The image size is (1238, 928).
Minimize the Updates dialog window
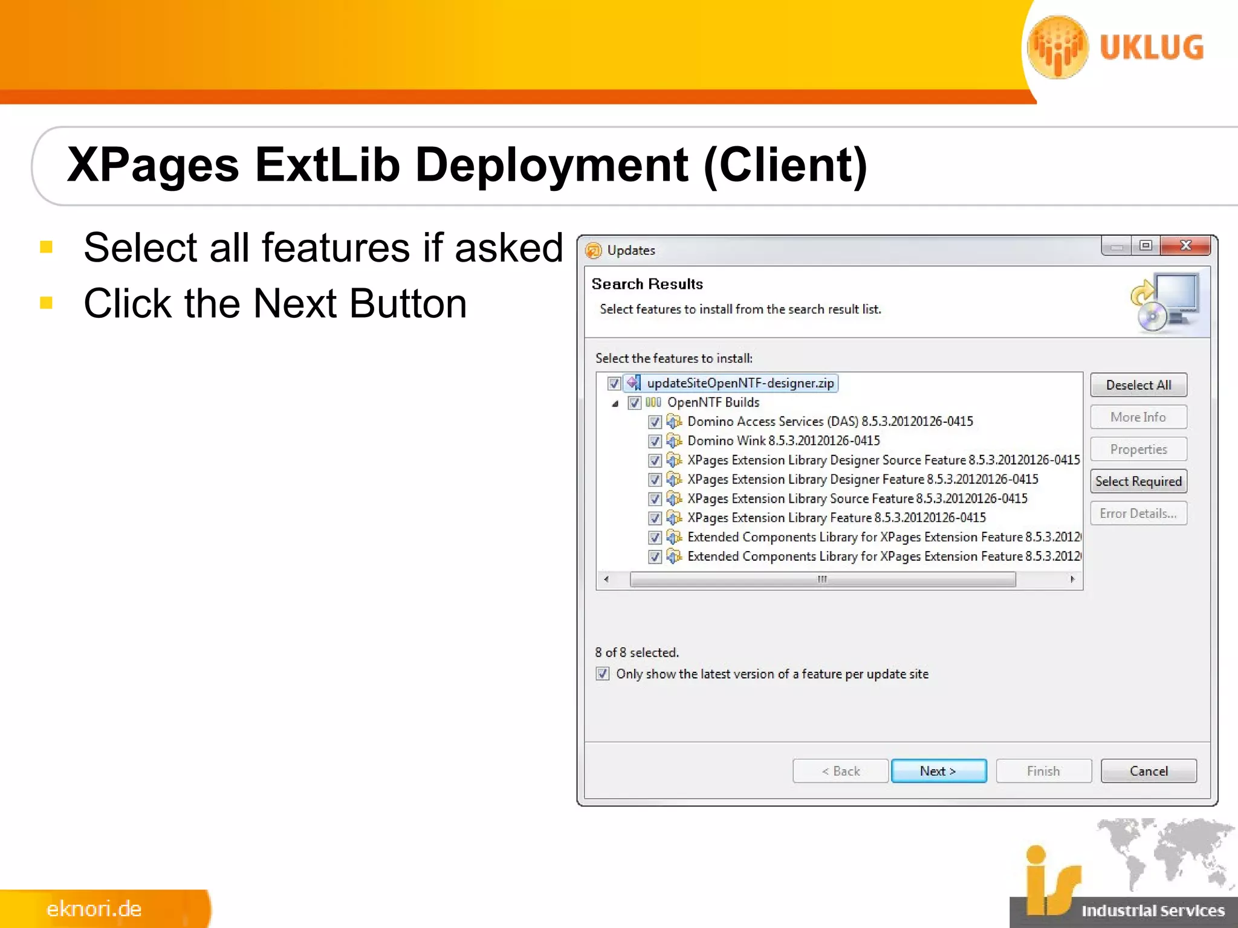tap(1116, 246)
